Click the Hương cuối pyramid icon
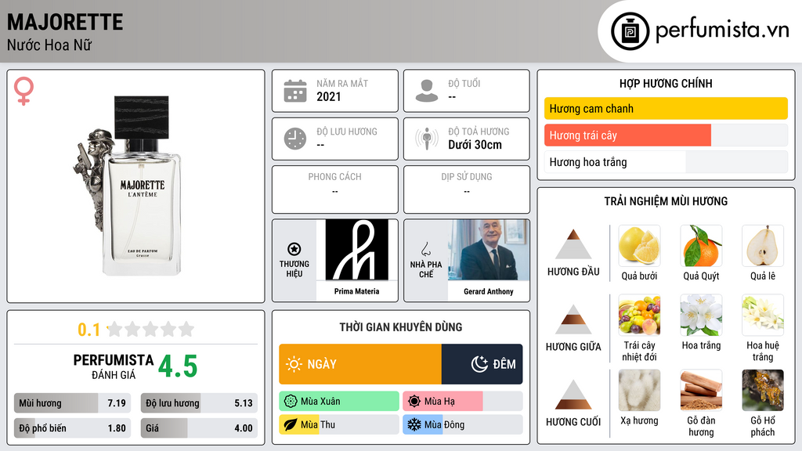The width and height of the screenshot is (802, 451). tap(573, 395)
